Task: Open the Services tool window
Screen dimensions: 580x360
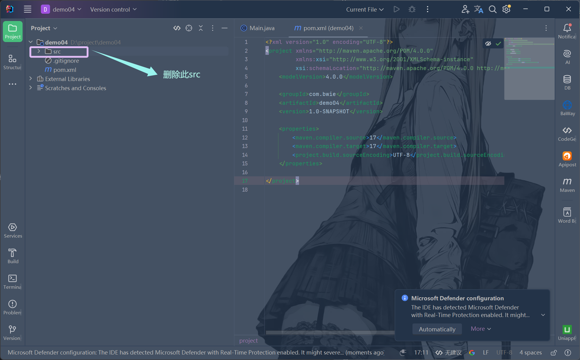Action: [13, 231]
